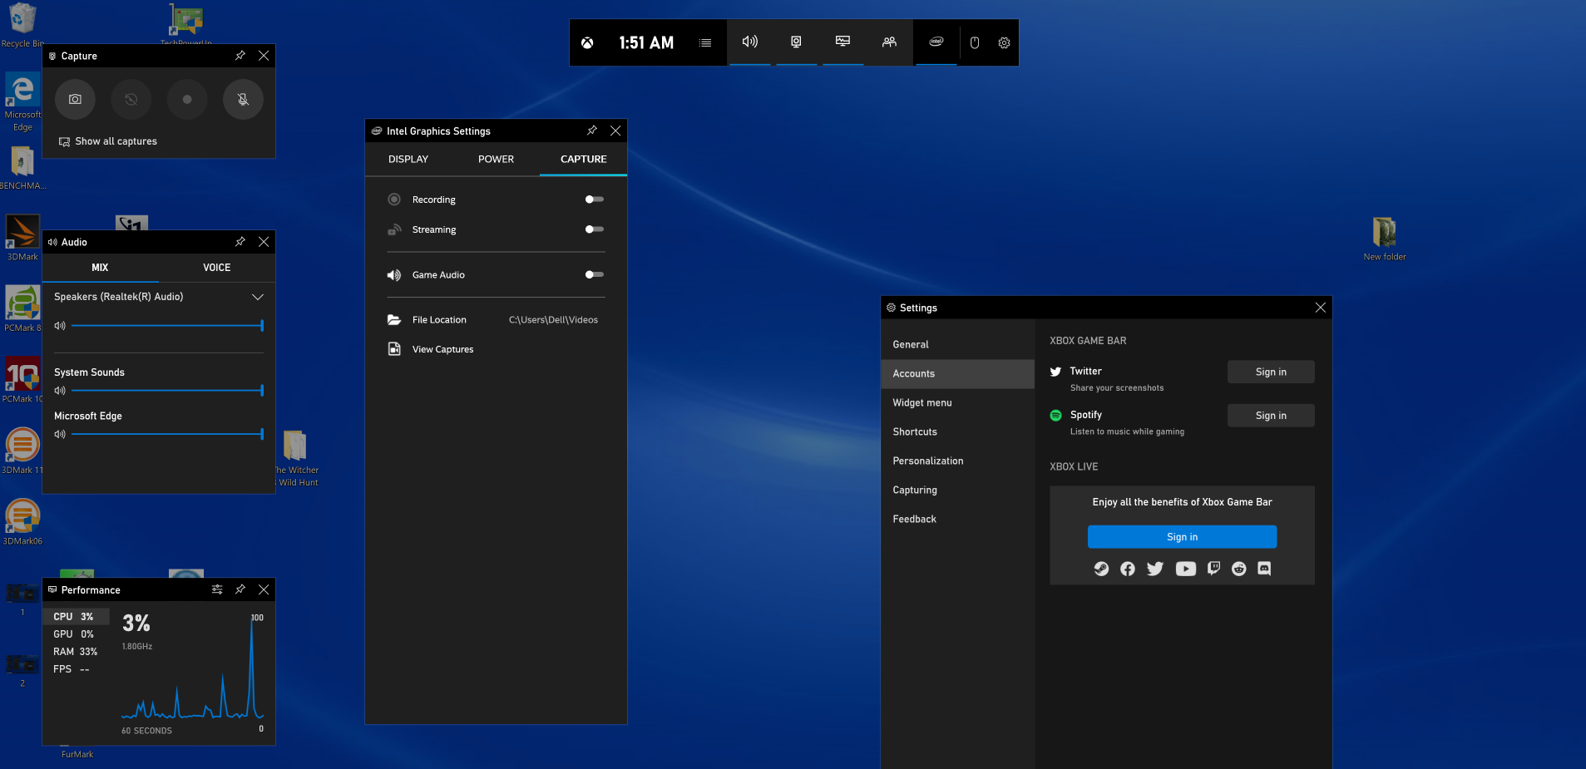This screenshot has height=769, width=1586.
Task: Click the Xbox logo in the Game Bar
Action: click(587, 42)
